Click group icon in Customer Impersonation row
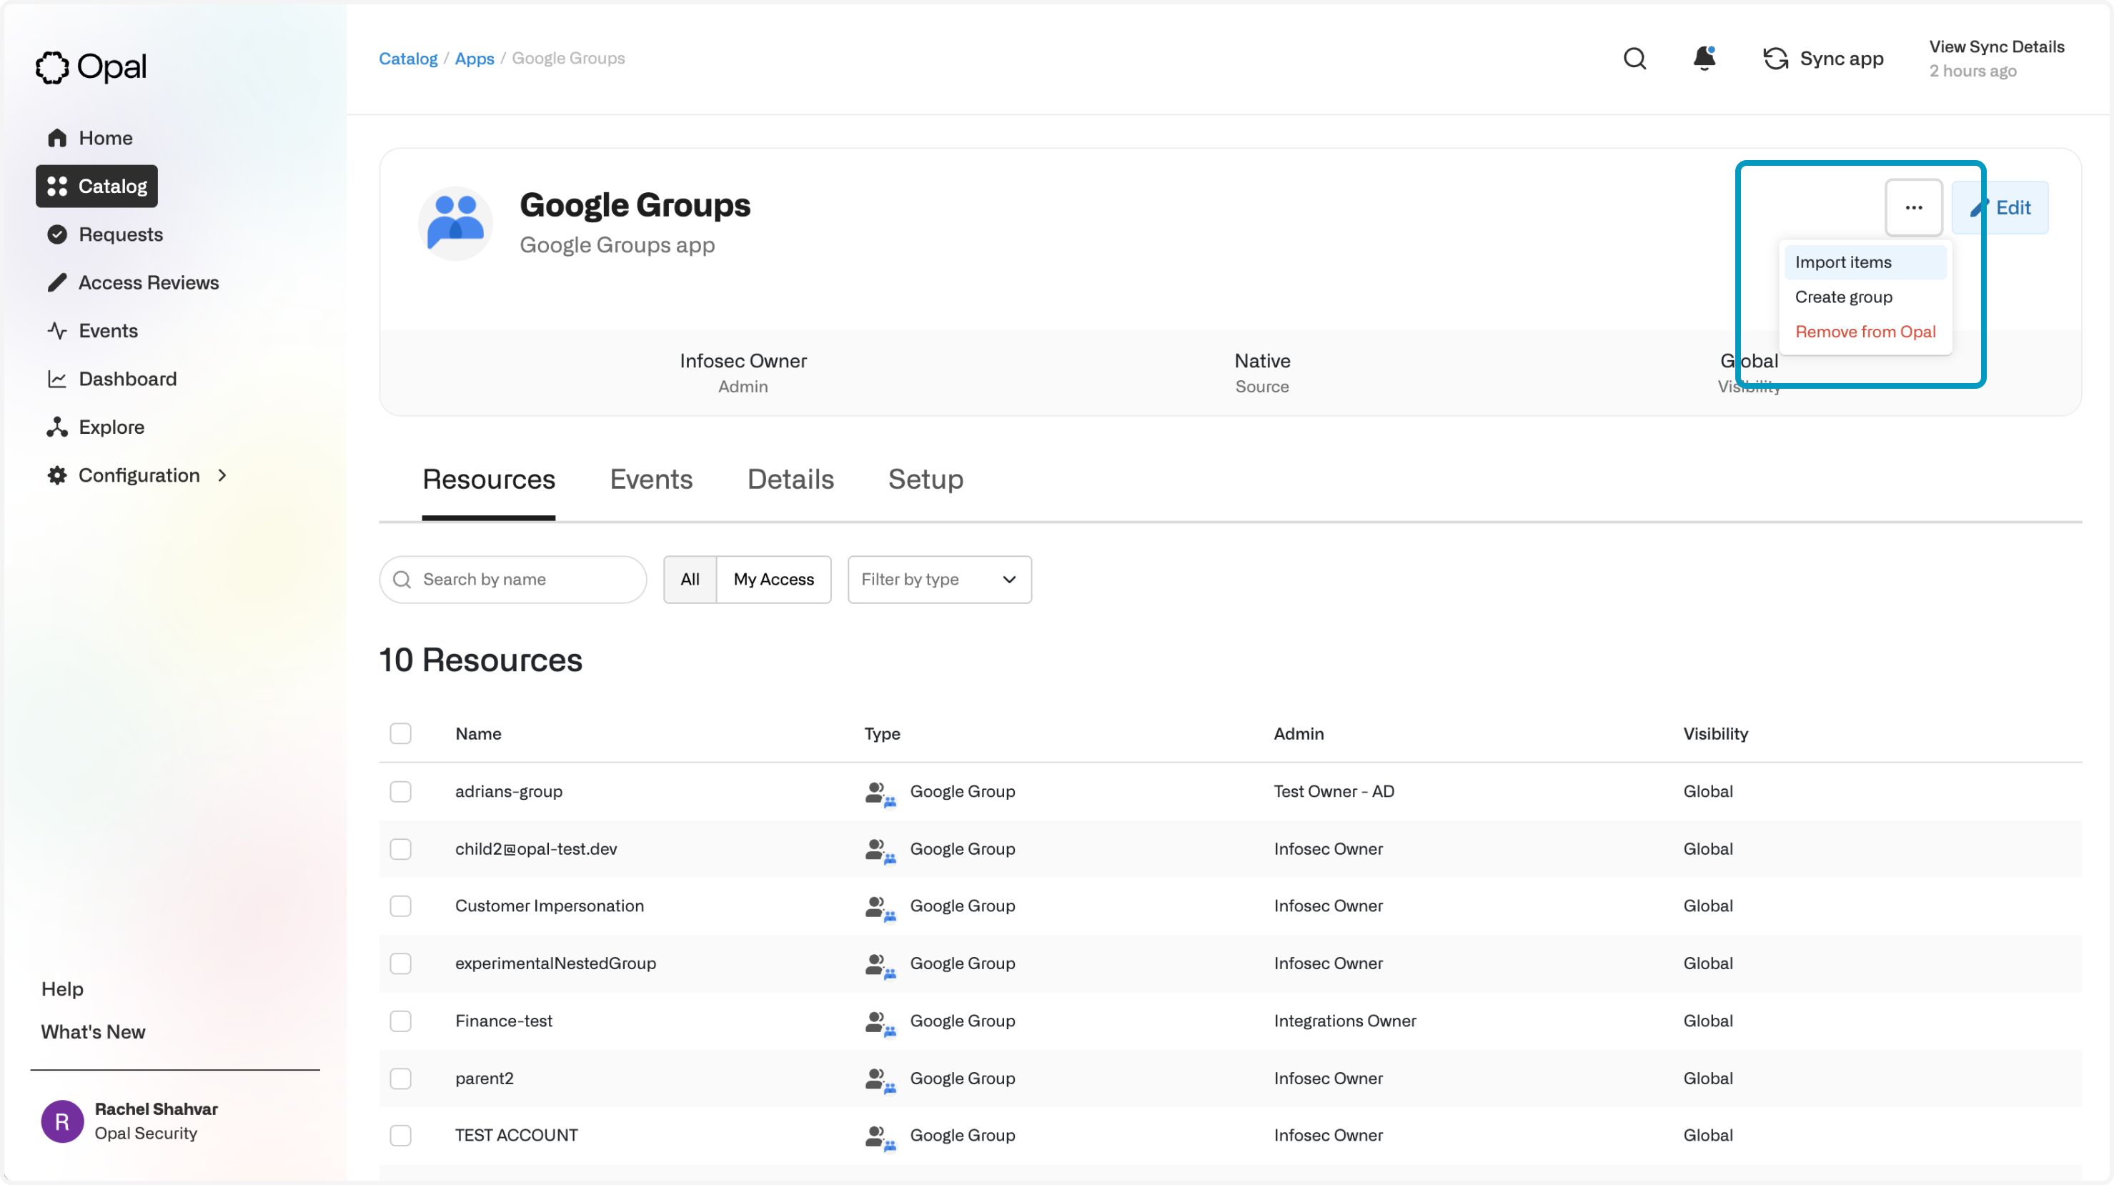Screen dimensions: 2114x1185 880,908
